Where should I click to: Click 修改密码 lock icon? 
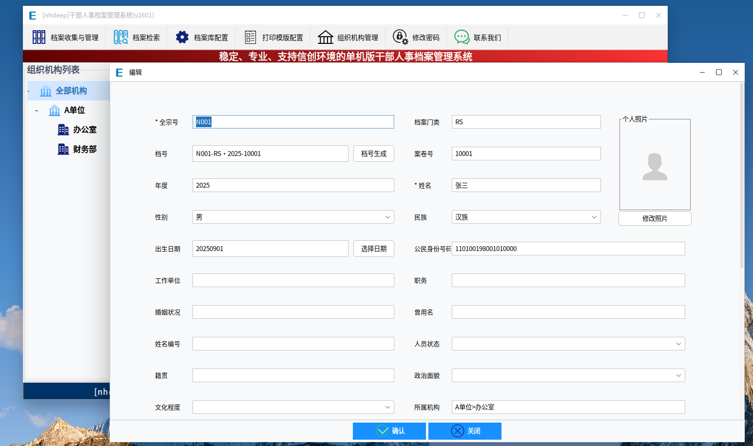400,37
